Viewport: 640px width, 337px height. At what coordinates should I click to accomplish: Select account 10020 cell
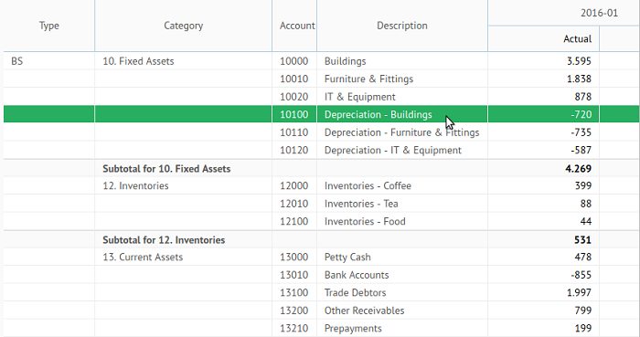click(x=294, y=97)
